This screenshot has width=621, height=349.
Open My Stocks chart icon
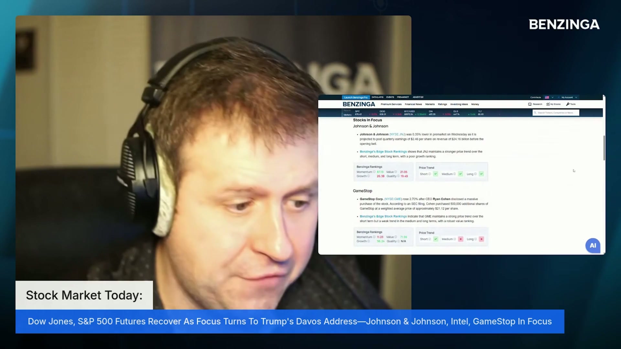pos(548,104)
